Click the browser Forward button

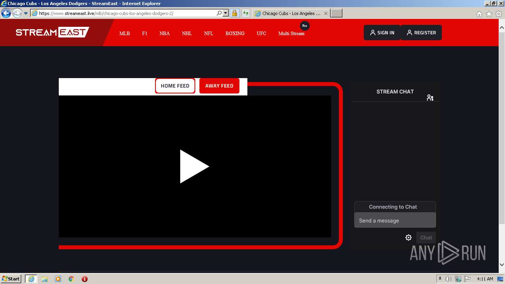pos(17,13)
